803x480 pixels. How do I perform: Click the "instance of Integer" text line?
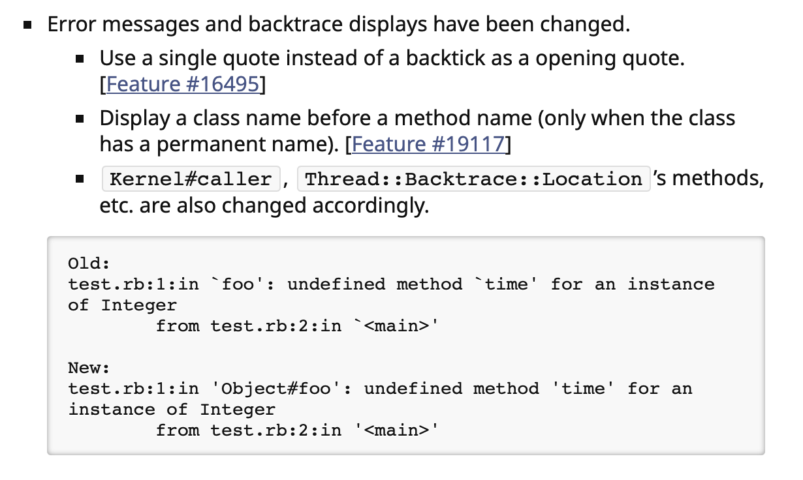(172, 410)
